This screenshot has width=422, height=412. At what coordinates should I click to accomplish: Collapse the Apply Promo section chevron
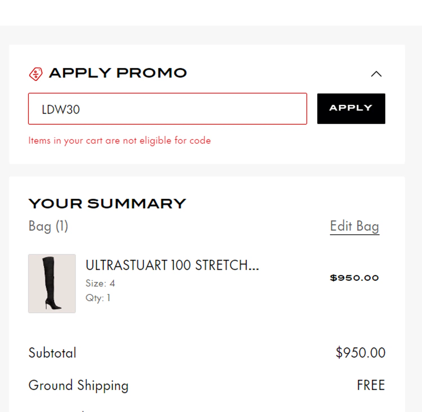376,74
